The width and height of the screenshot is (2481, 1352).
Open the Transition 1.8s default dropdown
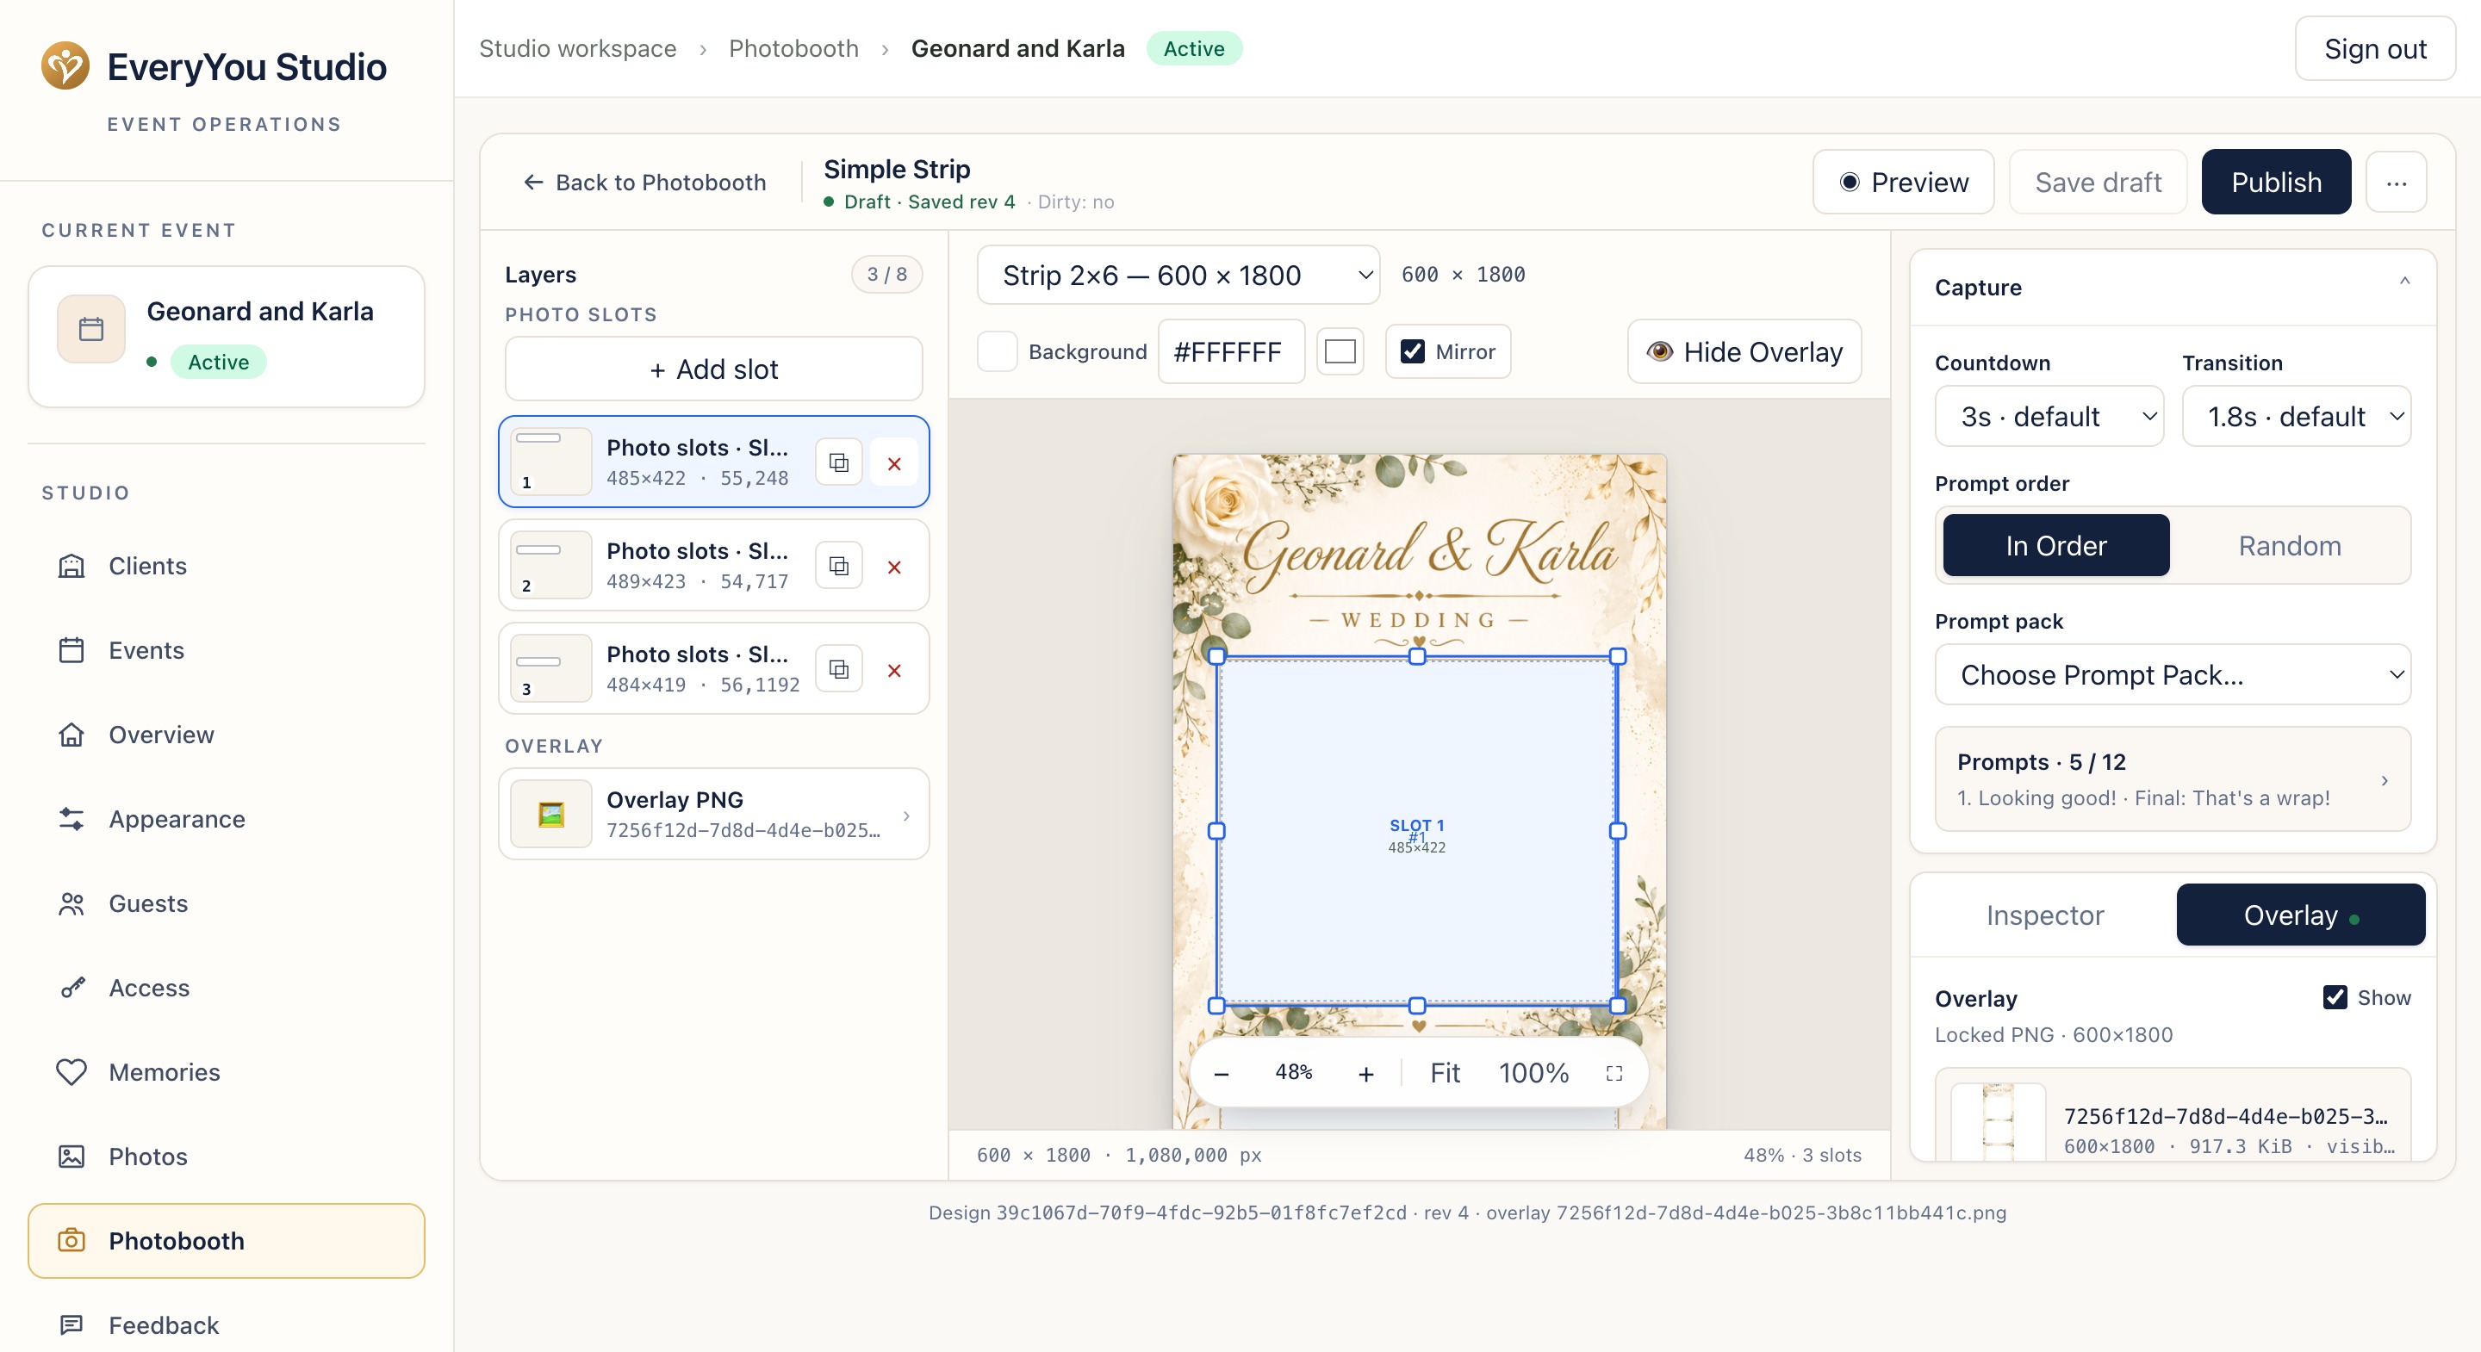tap(2297, 417)
